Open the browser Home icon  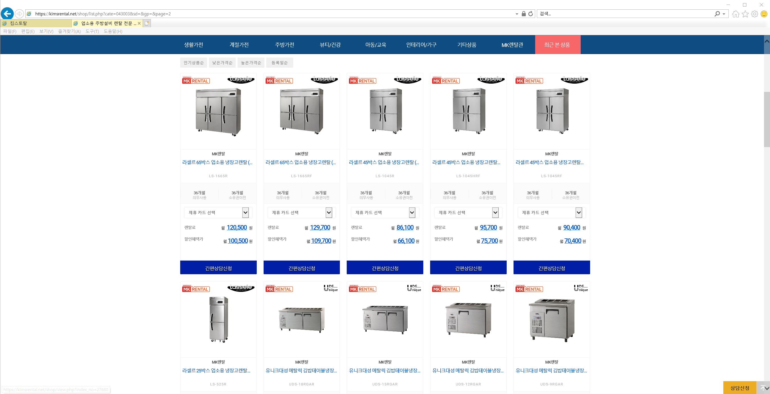coord(736,14)
